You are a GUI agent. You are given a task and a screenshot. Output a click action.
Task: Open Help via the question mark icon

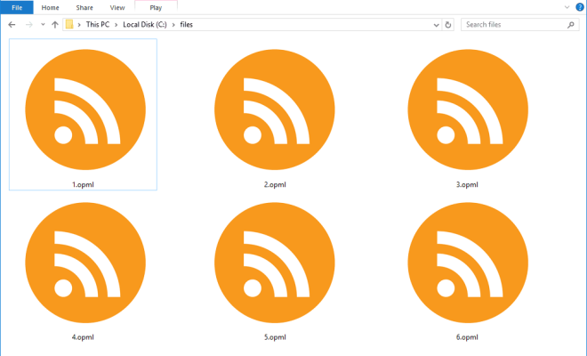point(580,7)
